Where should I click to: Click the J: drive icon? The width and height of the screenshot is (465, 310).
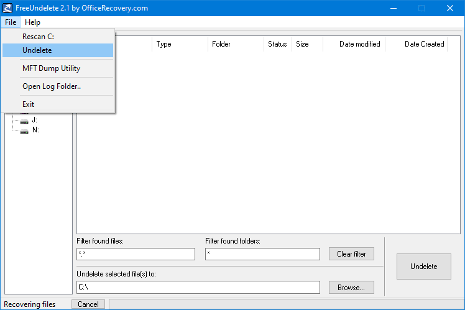(x=24, y=121)
